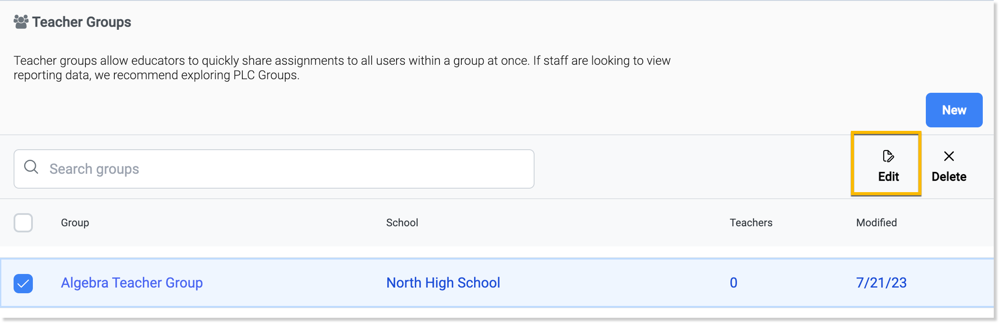Sort by the Modified column header
This screenshot has height=323, width=999.
[876, 223]
